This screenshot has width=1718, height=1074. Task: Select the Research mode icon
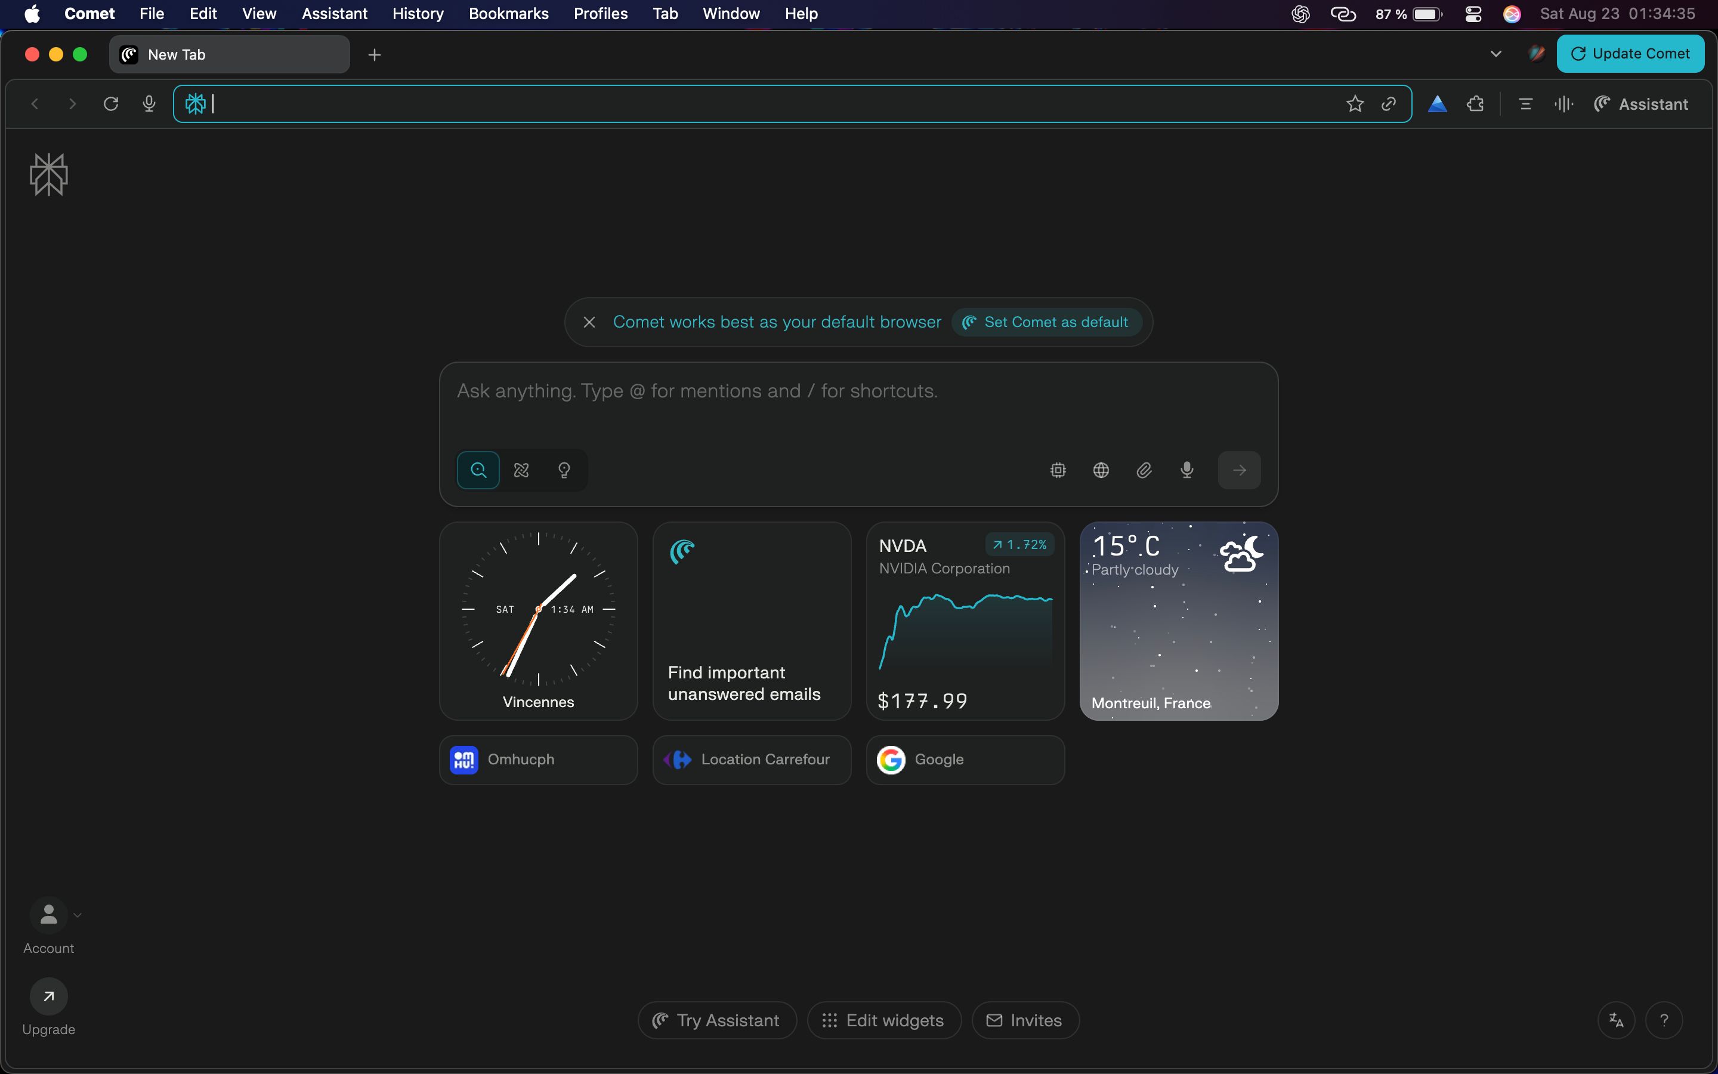pyautogui.click(x=522, y=470)
